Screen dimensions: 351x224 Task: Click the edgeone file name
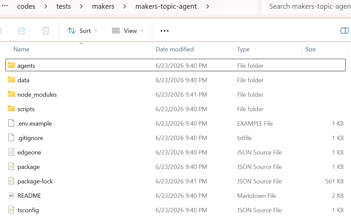(29, 152)
